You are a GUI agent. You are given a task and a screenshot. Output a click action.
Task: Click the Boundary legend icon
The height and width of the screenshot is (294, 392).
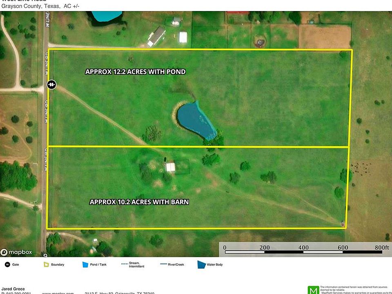click(46, 265)
